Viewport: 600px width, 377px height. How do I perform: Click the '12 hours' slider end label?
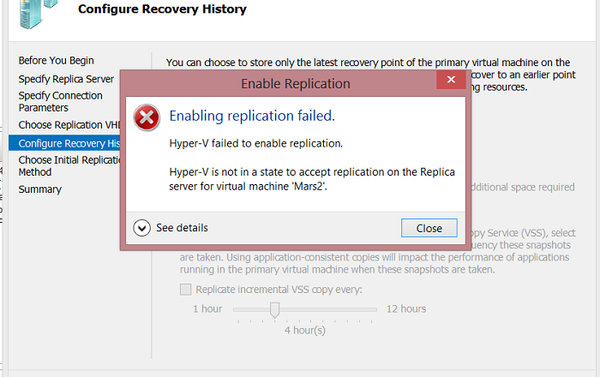[405, 308]
